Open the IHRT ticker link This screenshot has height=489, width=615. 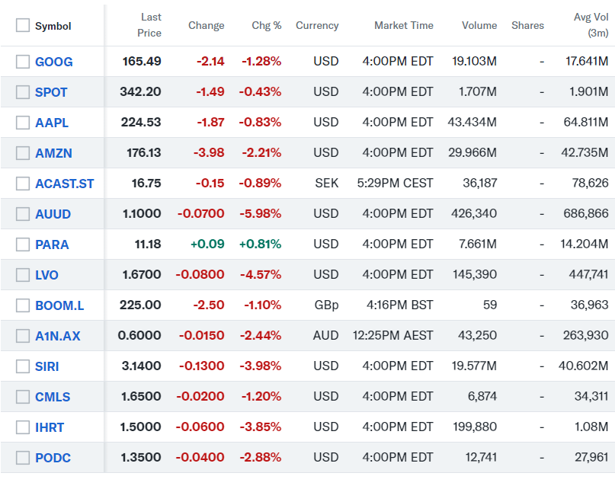tap(50, 427)
